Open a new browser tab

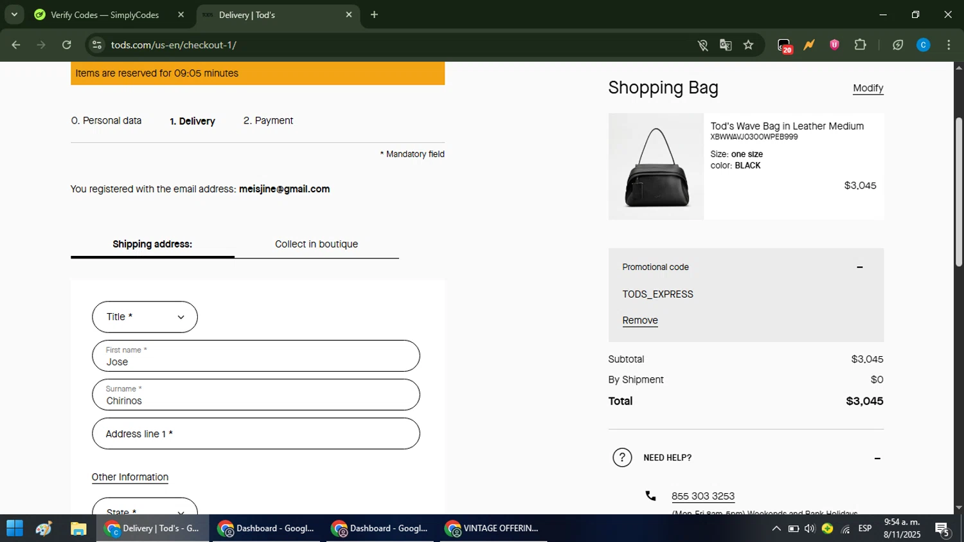tap(374, 15)
